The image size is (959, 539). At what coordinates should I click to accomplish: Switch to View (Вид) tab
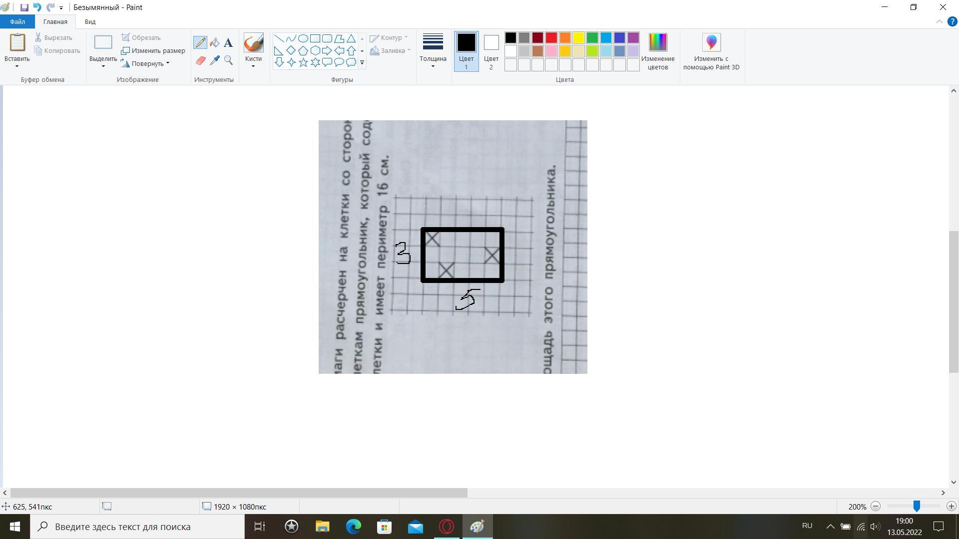coord(90,22)
